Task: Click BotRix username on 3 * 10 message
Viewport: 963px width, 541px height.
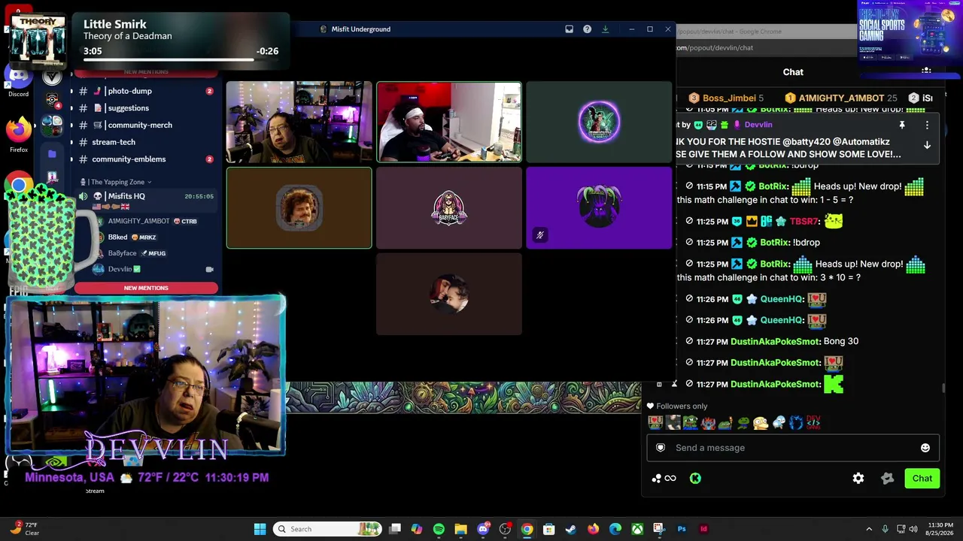Action: click(x=776, y=264)
